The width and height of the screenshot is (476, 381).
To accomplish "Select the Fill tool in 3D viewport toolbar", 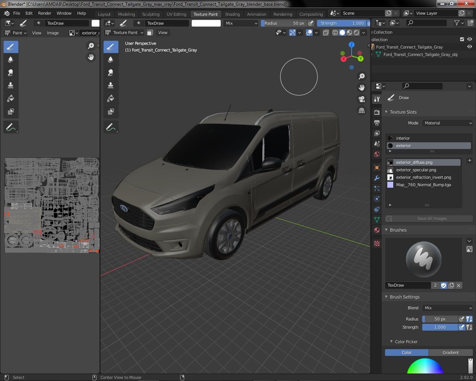I will [111, 98].
